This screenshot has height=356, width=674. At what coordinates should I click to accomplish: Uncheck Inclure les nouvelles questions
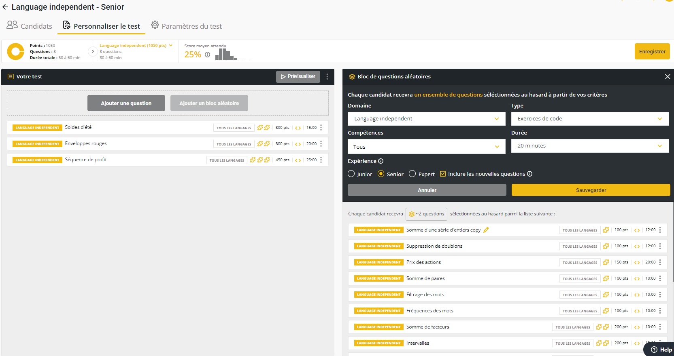point(443,174)
